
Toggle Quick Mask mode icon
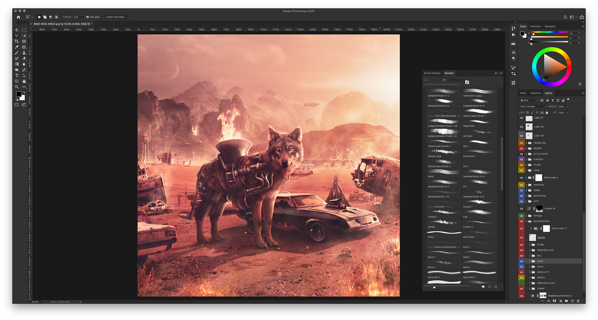(x=17, y=105)
